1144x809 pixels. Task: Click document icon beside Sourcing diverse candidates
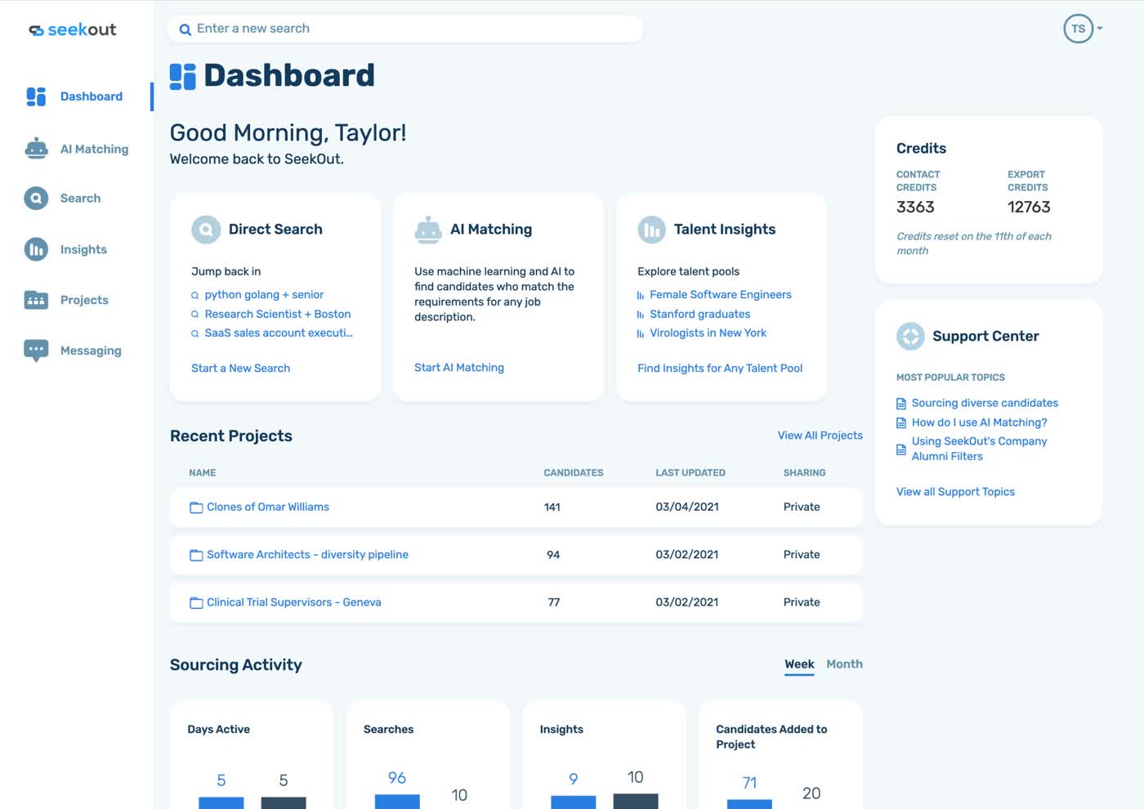[x=901, y=404]
